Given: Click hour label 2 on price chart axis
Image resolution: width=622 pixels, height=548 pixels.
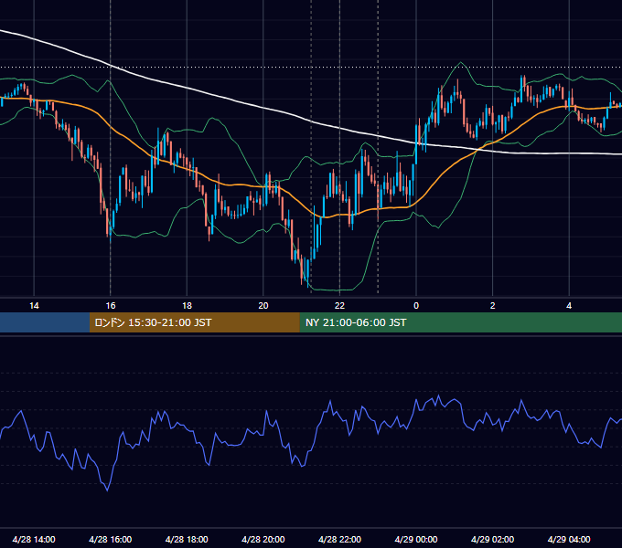Looking at the screenshot, I should point(492,305).
